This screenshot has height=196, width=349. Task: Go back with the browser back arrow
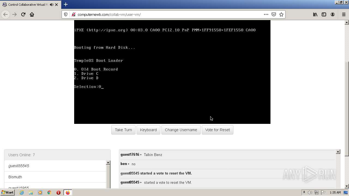coord(5,14)
